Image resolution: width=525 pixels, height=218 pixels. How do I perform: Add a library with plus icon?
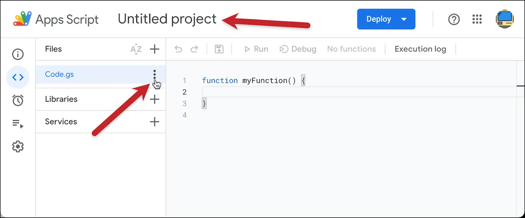[x=154, y=99]
